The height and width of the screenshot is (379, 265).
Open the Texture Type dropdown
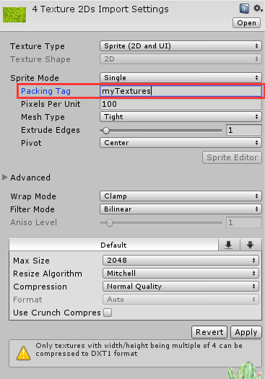[x=181, y=46]
